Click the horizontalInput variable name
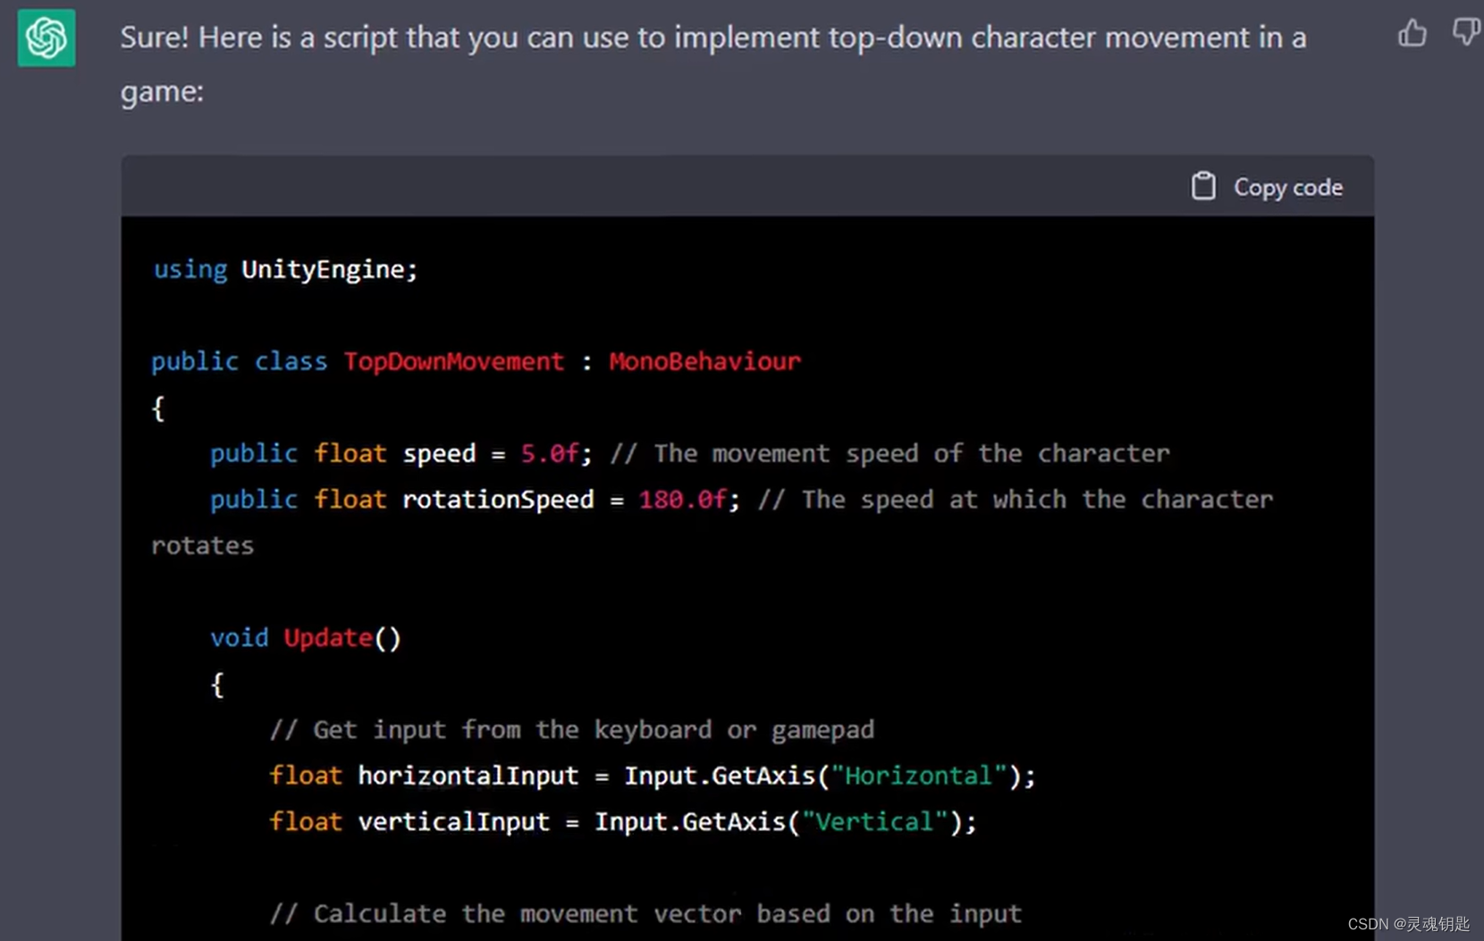Image resolution: width=1484 pixels, height=941 pixels. (x=468, y=775)
